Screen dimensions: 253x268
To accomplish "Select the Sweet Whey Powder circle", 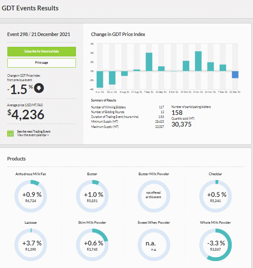I will (x=154, y=245).
